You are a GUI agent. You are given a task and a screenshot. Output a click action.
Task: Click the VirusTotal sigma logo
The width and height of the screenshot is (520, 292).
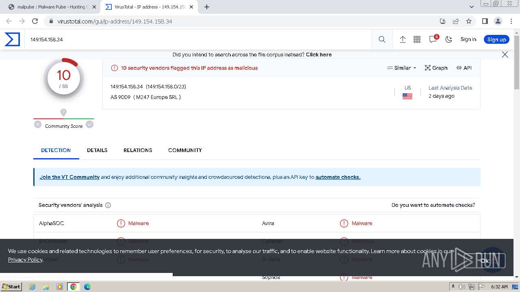coord(12,39)
